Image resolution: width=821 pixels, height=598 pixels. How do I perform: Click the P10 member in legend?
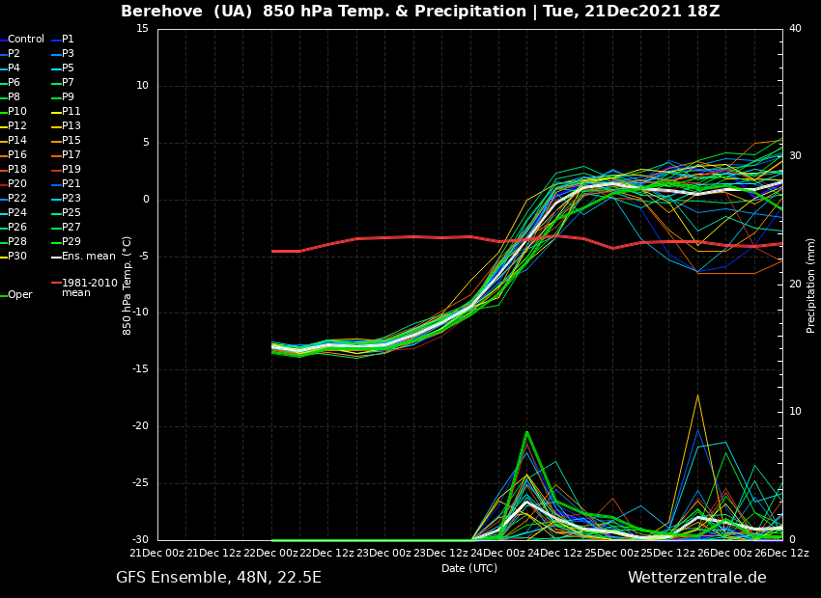coord(17,112)
